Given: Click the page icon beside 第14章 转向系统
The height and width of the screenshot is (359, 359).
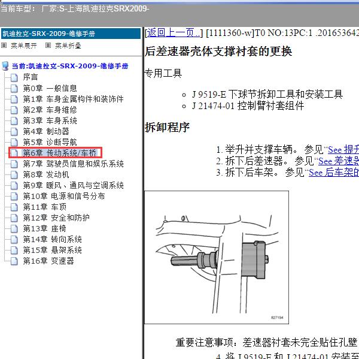Looking at the screenshot, I should (x=14, y=239).
